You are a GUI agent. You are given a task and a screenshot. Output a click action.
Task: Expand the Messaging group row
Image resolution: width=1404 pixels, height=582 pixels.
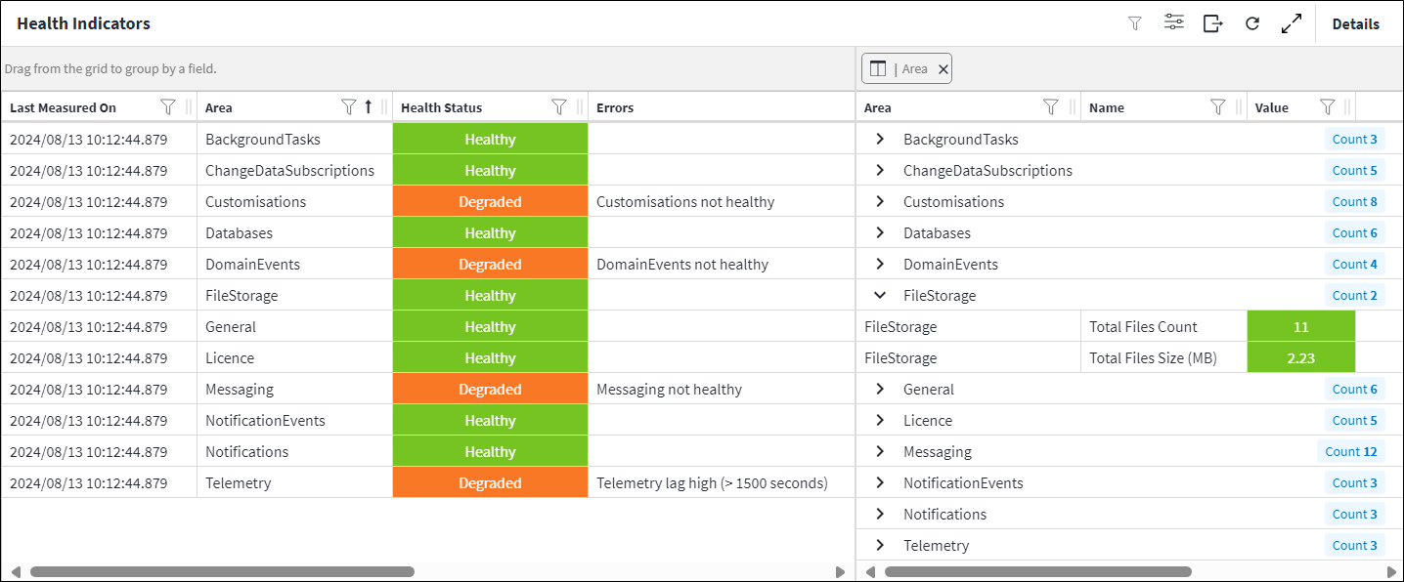[879, 451]
